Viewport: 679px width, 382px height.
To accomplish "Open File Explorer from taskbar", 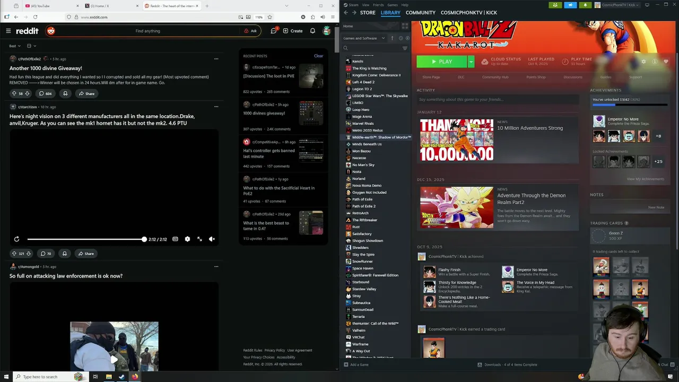I will coord(109,377).
